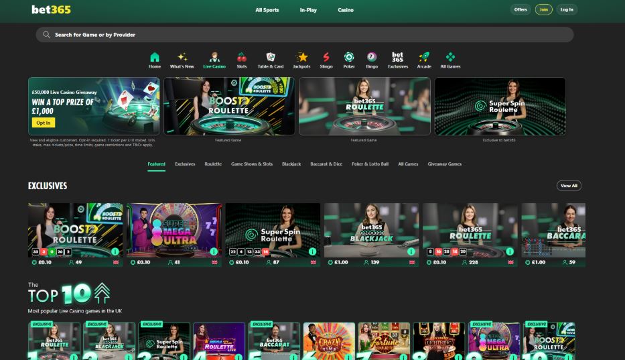Click the bet365 logo
The width and height of the screenshot is (625, 360).
[x=51, y=9]
